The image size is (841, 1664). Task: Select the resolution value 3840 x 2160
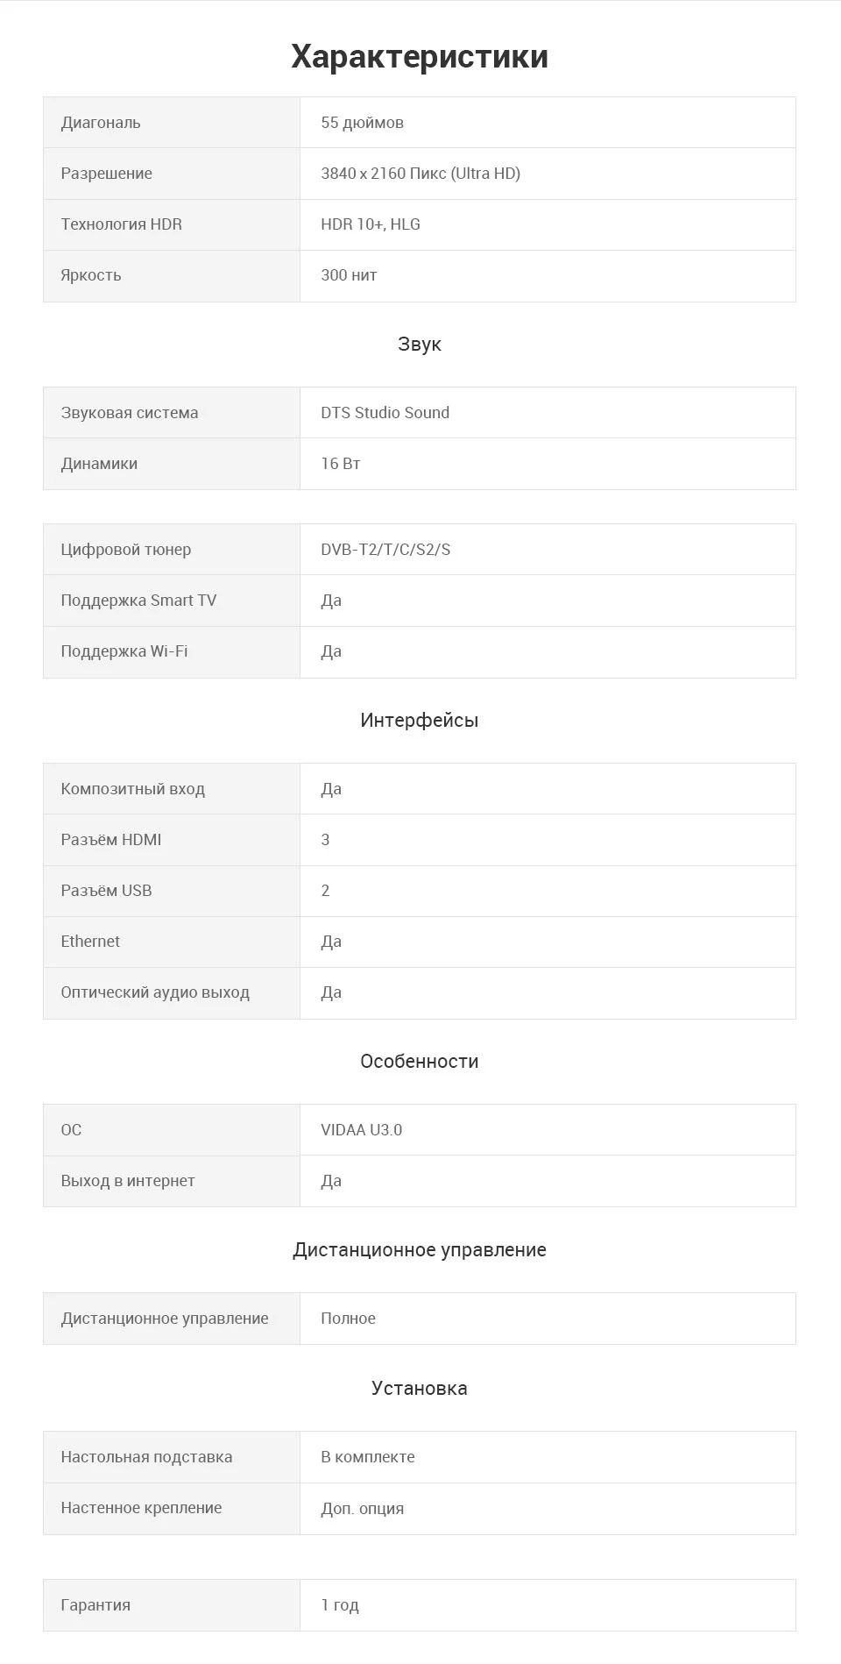(420, 174)
